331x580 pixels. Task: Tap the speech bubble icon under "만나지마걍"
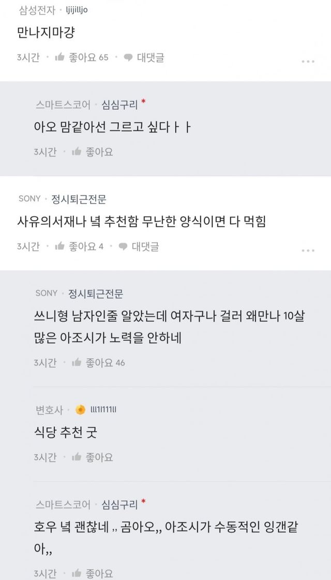128,57
